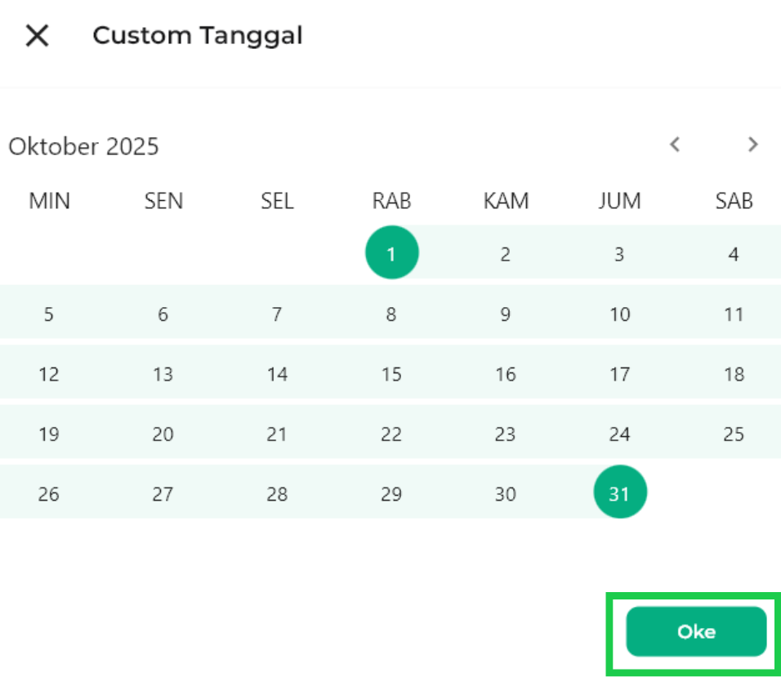Viewport: 781px width, 695px height.
Task: Select end date October 31
Action: [619, 493]
